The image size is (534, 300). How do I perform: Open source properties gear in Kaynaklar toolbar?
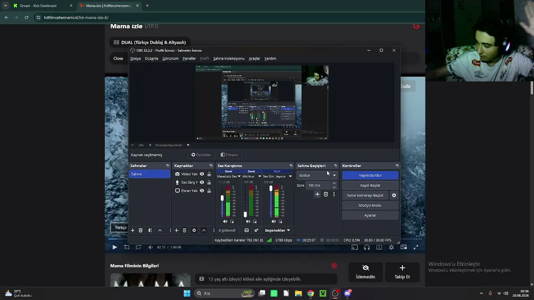[x=194, y=230]
